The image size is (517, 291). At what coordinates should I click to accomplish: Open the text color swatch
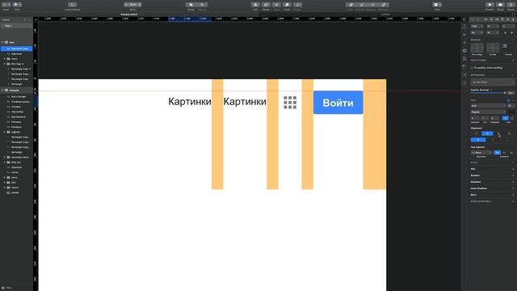point(511,112)
